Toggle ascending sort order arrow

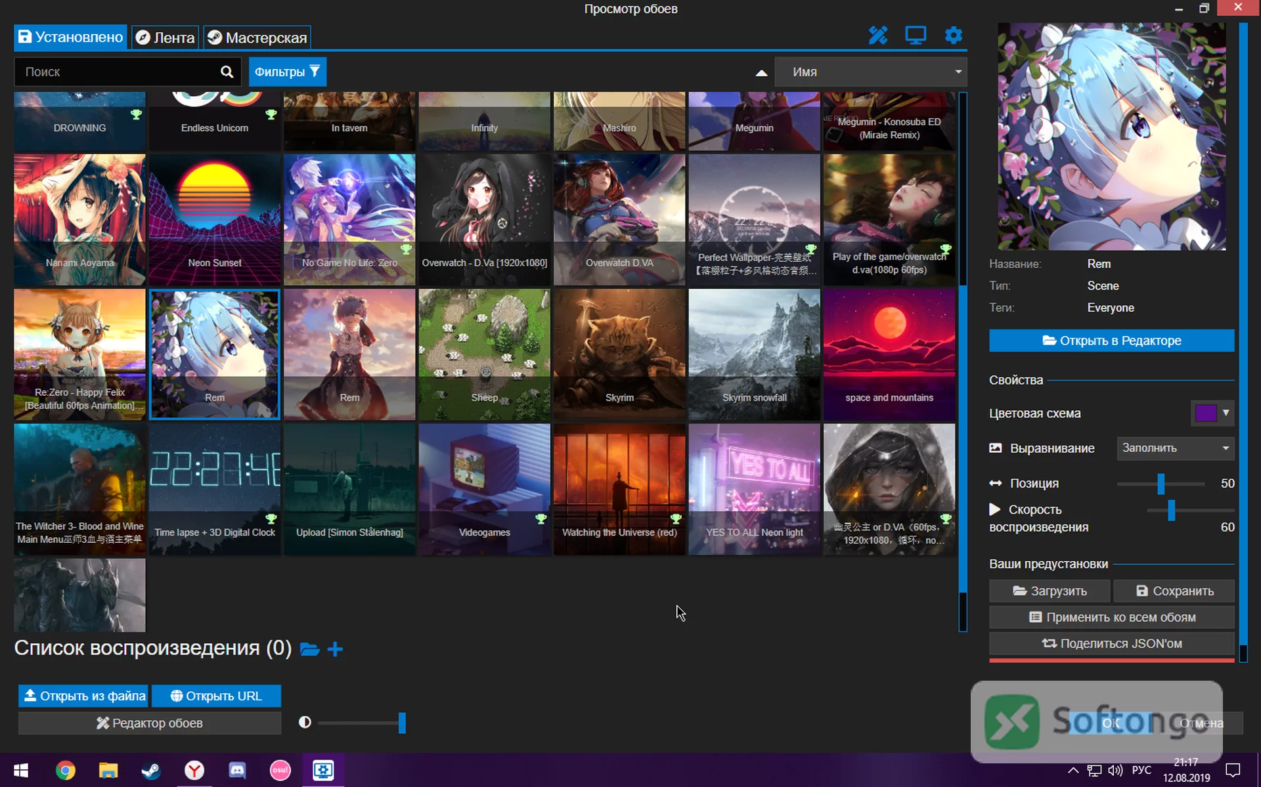761,73
